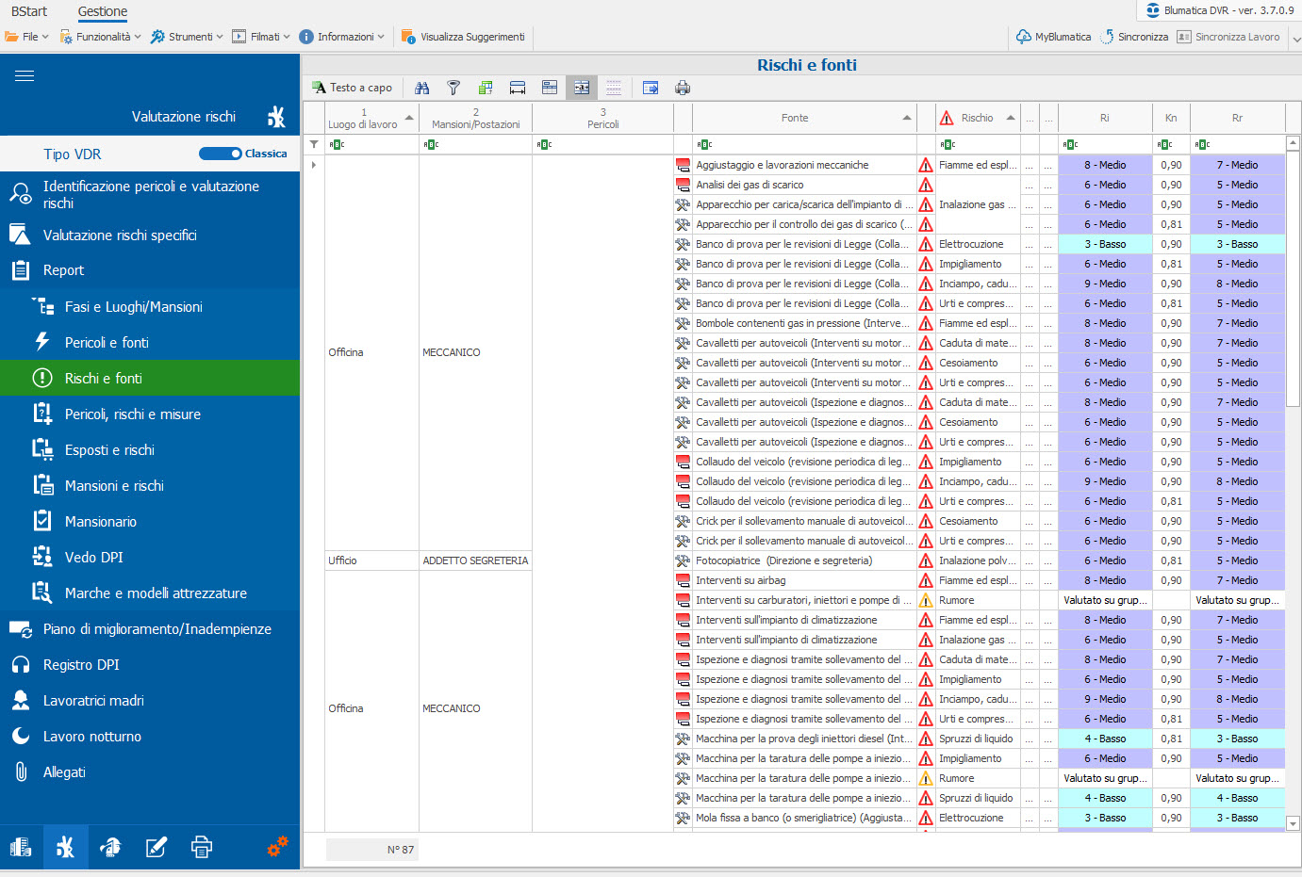
Task: Open Esposti e rischi report
Action: pyautogui.click(x=150, y=450)
